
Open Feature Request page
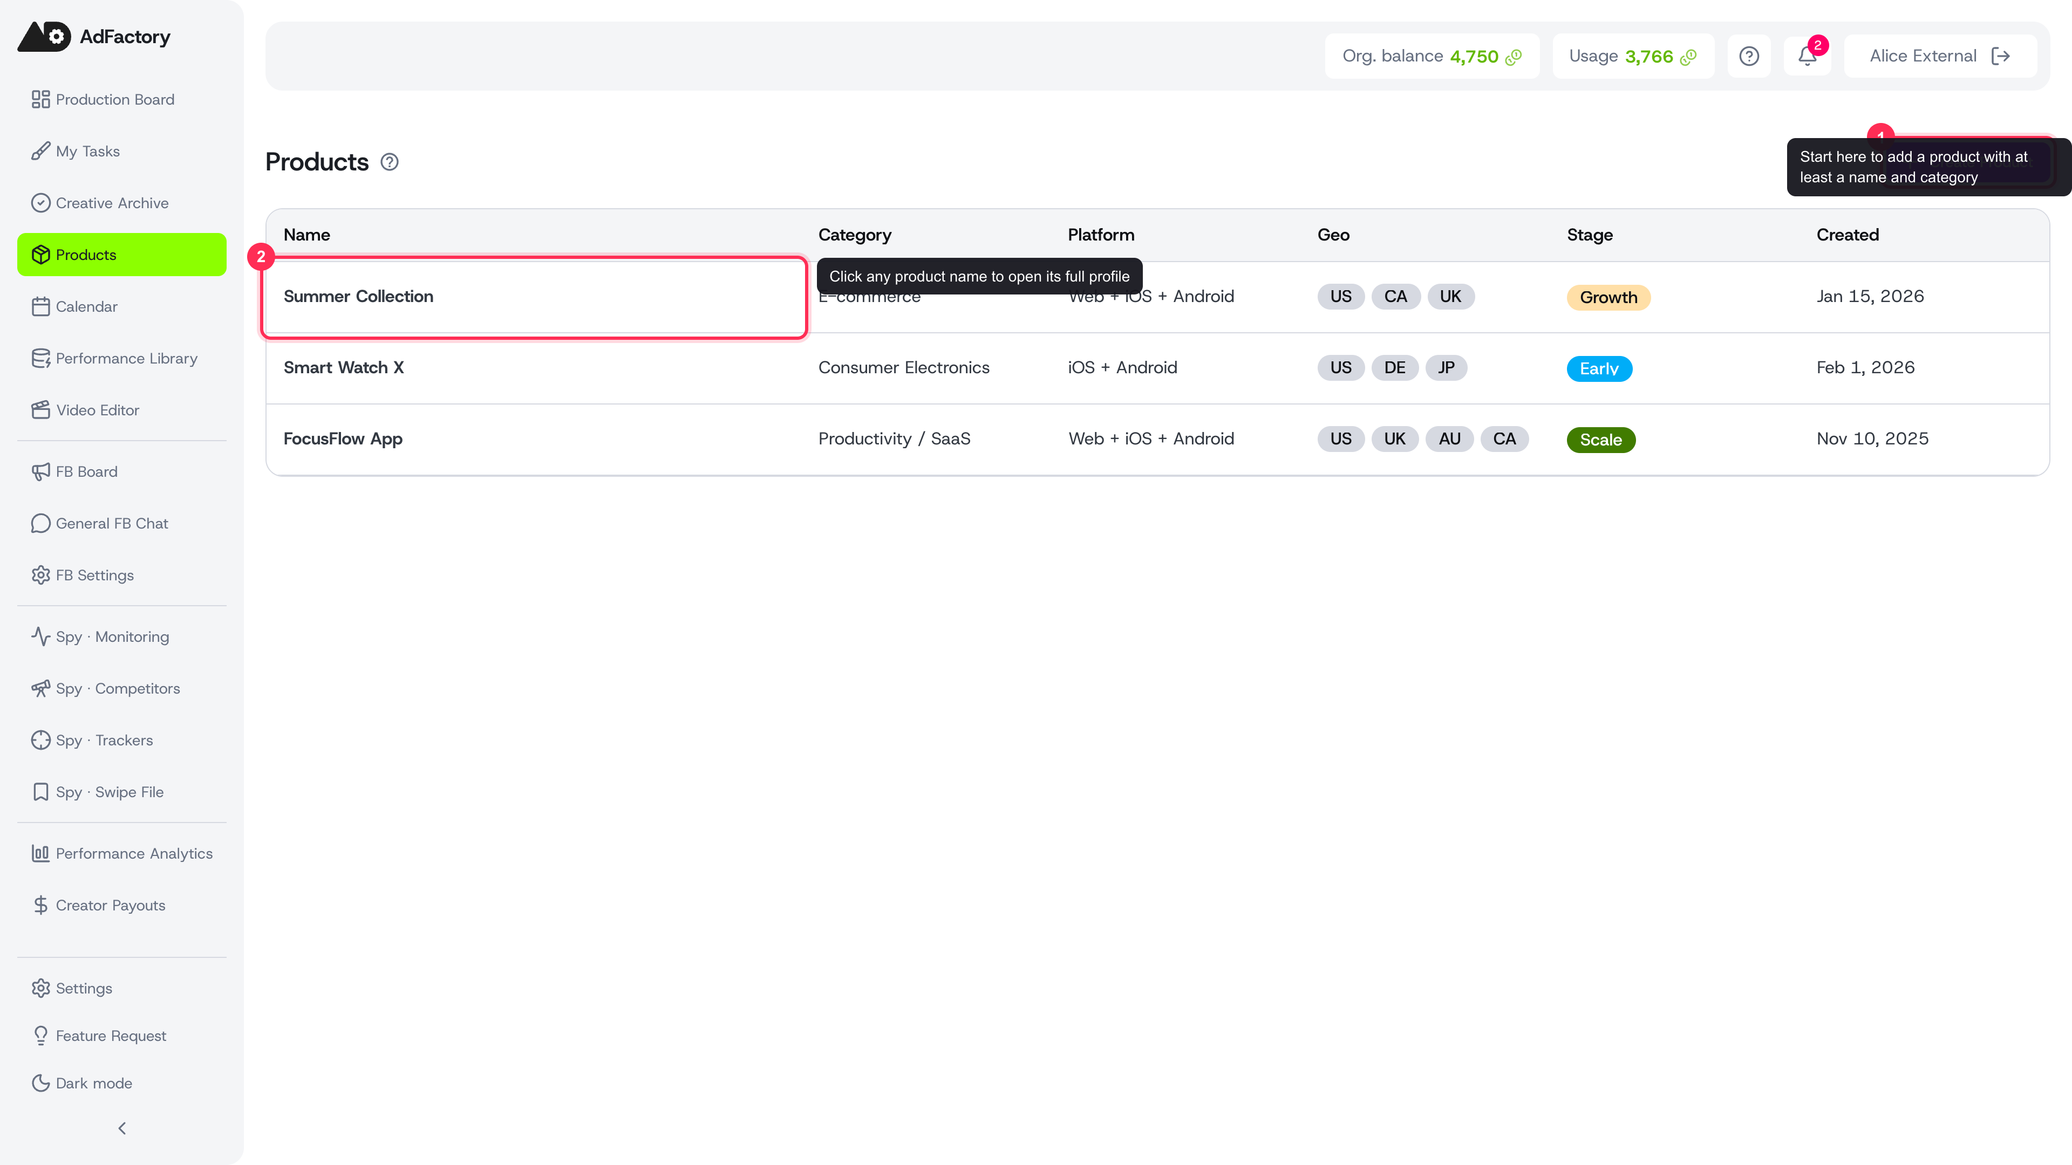click(x=121, y=1036)
